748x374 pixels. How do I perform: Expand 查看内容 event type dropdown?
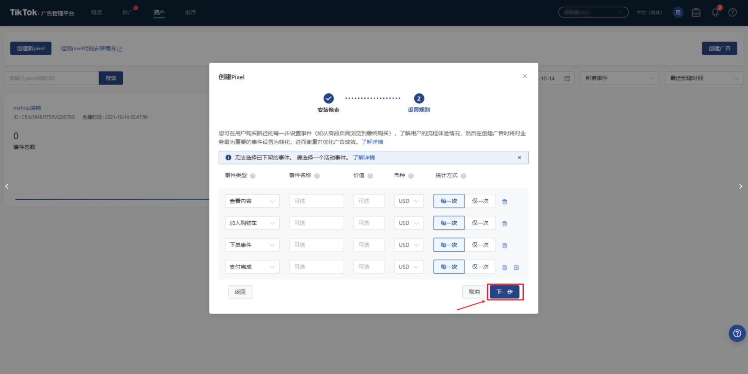tap(252, 201)
